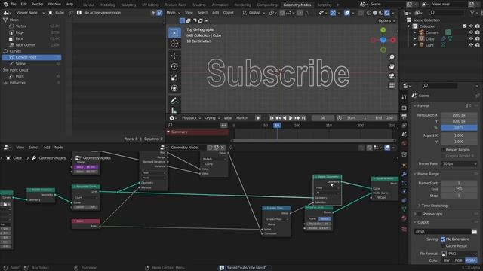Viewport: 483px width, 271px height.
Task: Collapse the Frame Range panel
Action: pos(427,174)
